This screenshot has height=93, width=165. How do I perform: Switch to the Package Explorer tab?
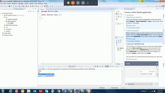click(6, 9)
